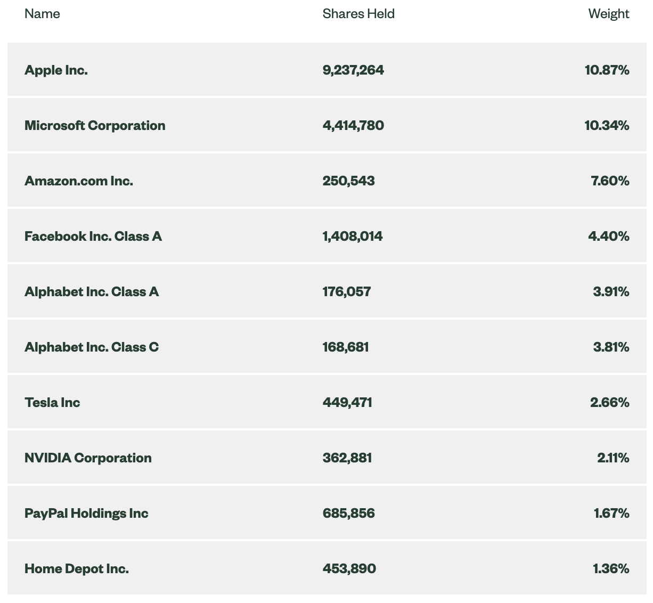Click the shares value 362,881
This screenshot has width=653, height=603.
pyautogui.click(x=347, y=458)
